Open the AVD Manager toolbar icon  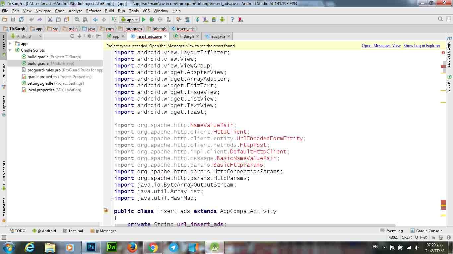pos(206,20)
